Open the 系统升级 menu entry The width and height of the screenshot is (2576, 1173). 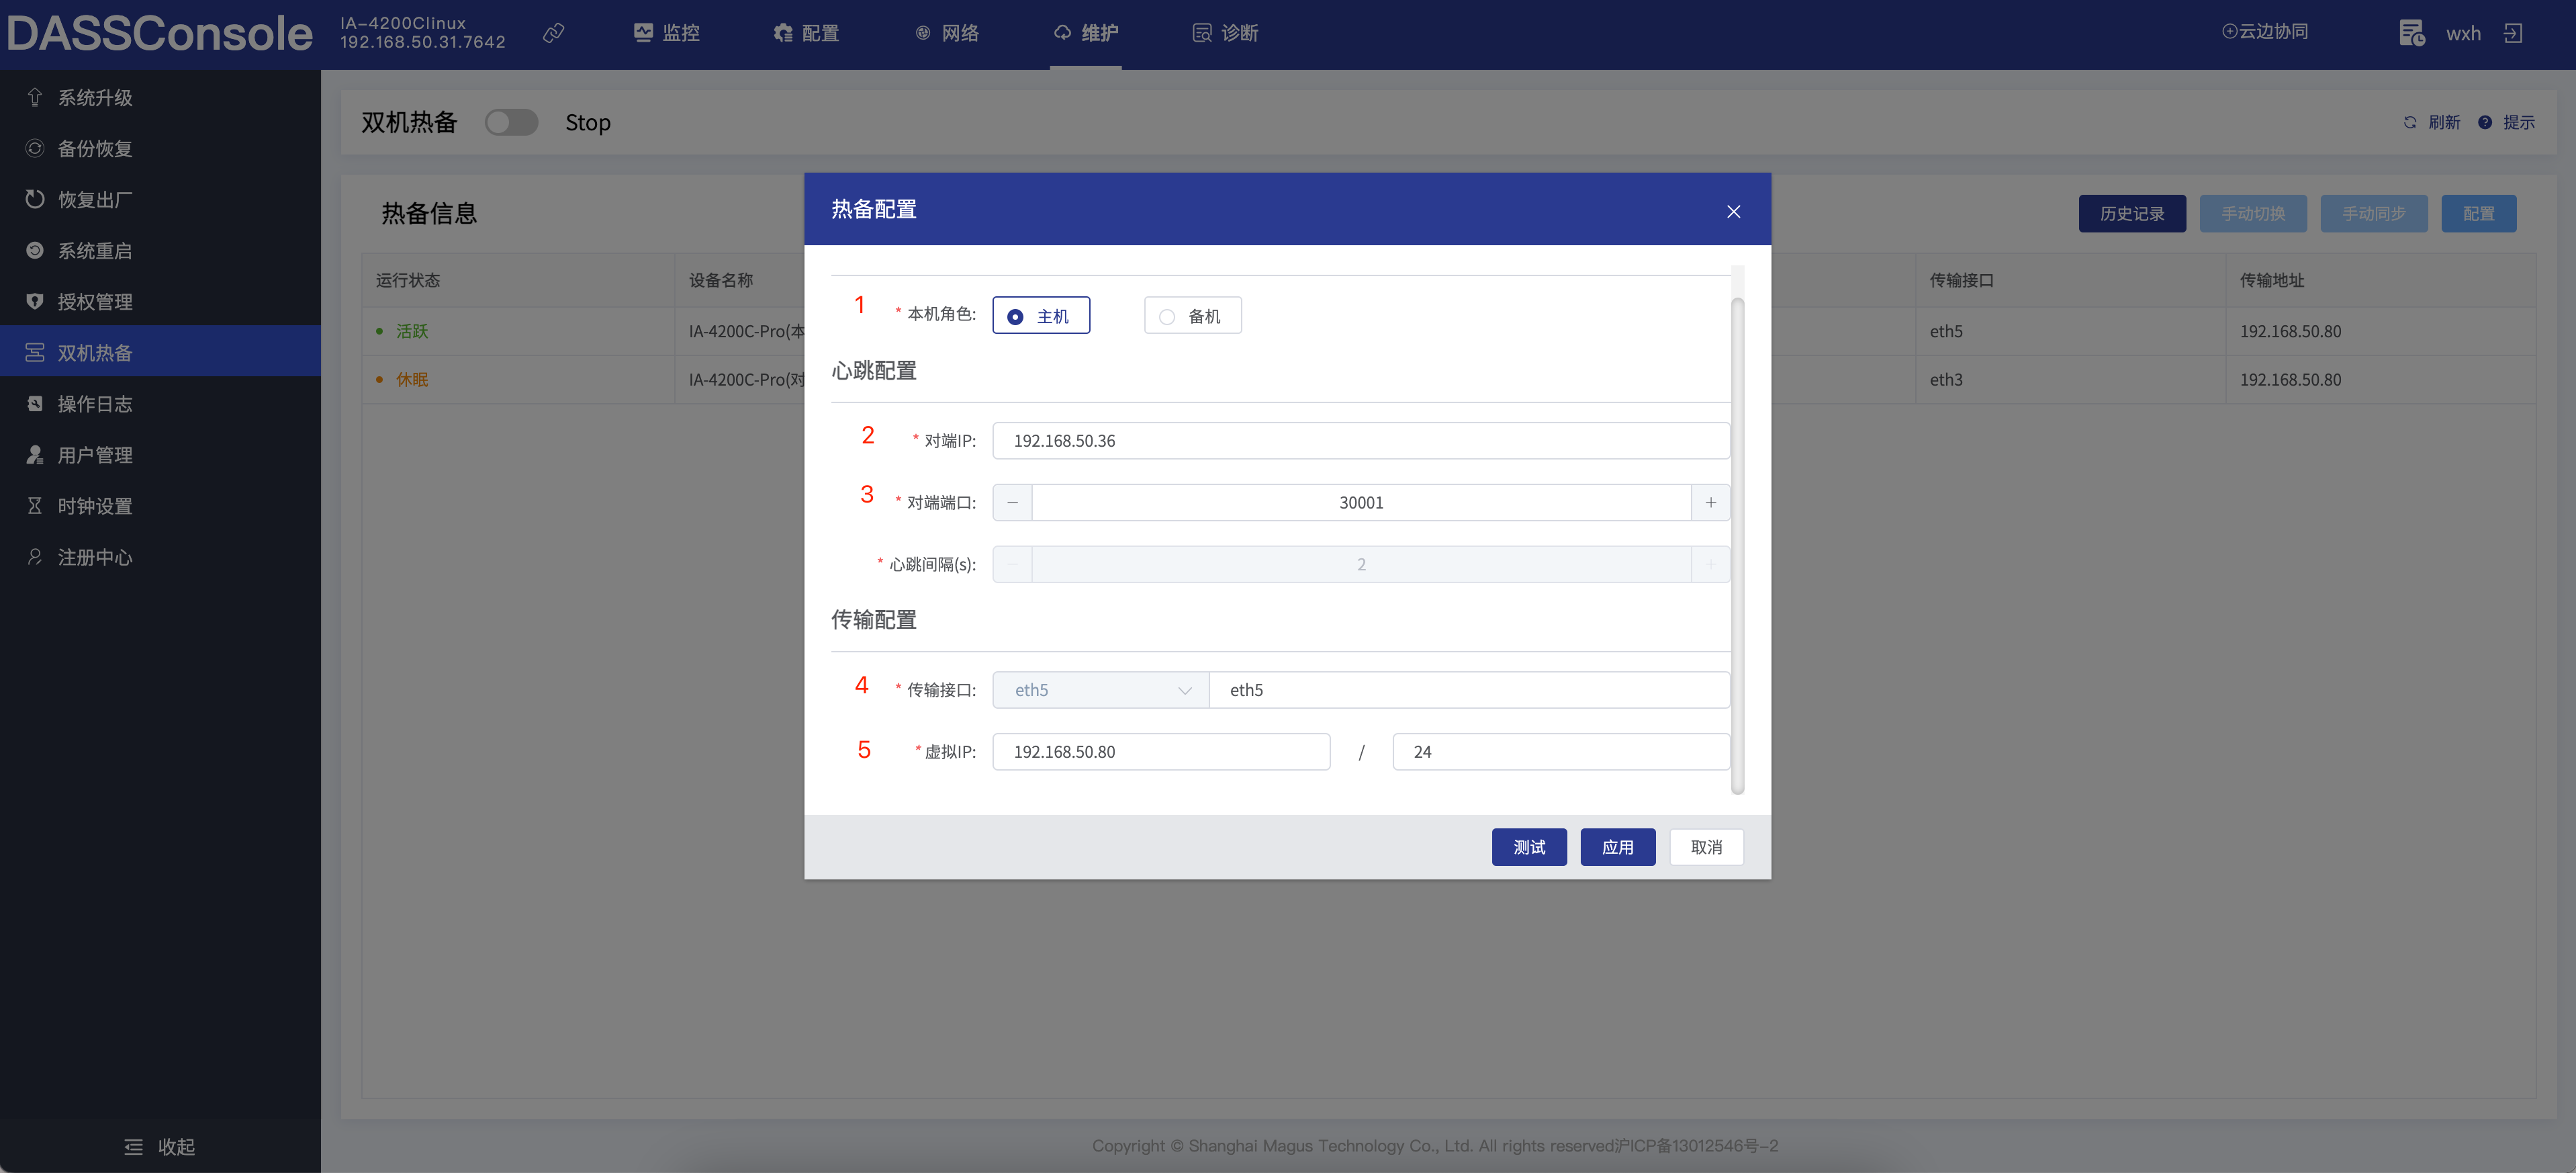(x=160, y=97)
